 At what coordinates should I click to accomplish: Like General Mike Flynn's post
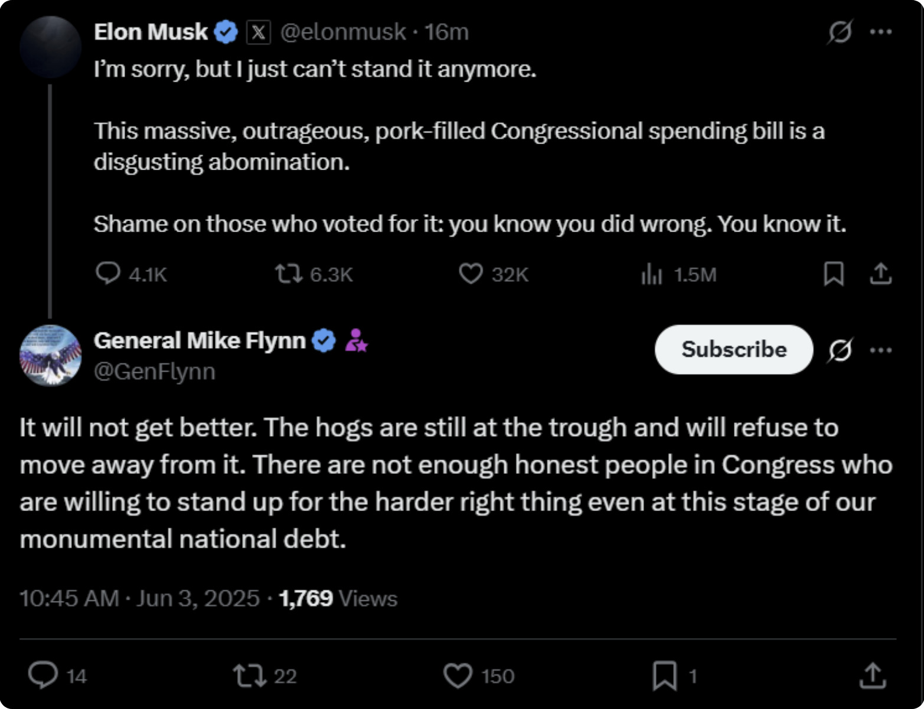point(458,675)
